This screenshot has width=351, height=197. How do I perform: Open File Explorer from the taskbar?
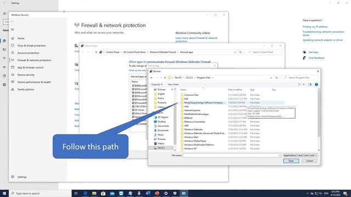[x=94, y=193]
